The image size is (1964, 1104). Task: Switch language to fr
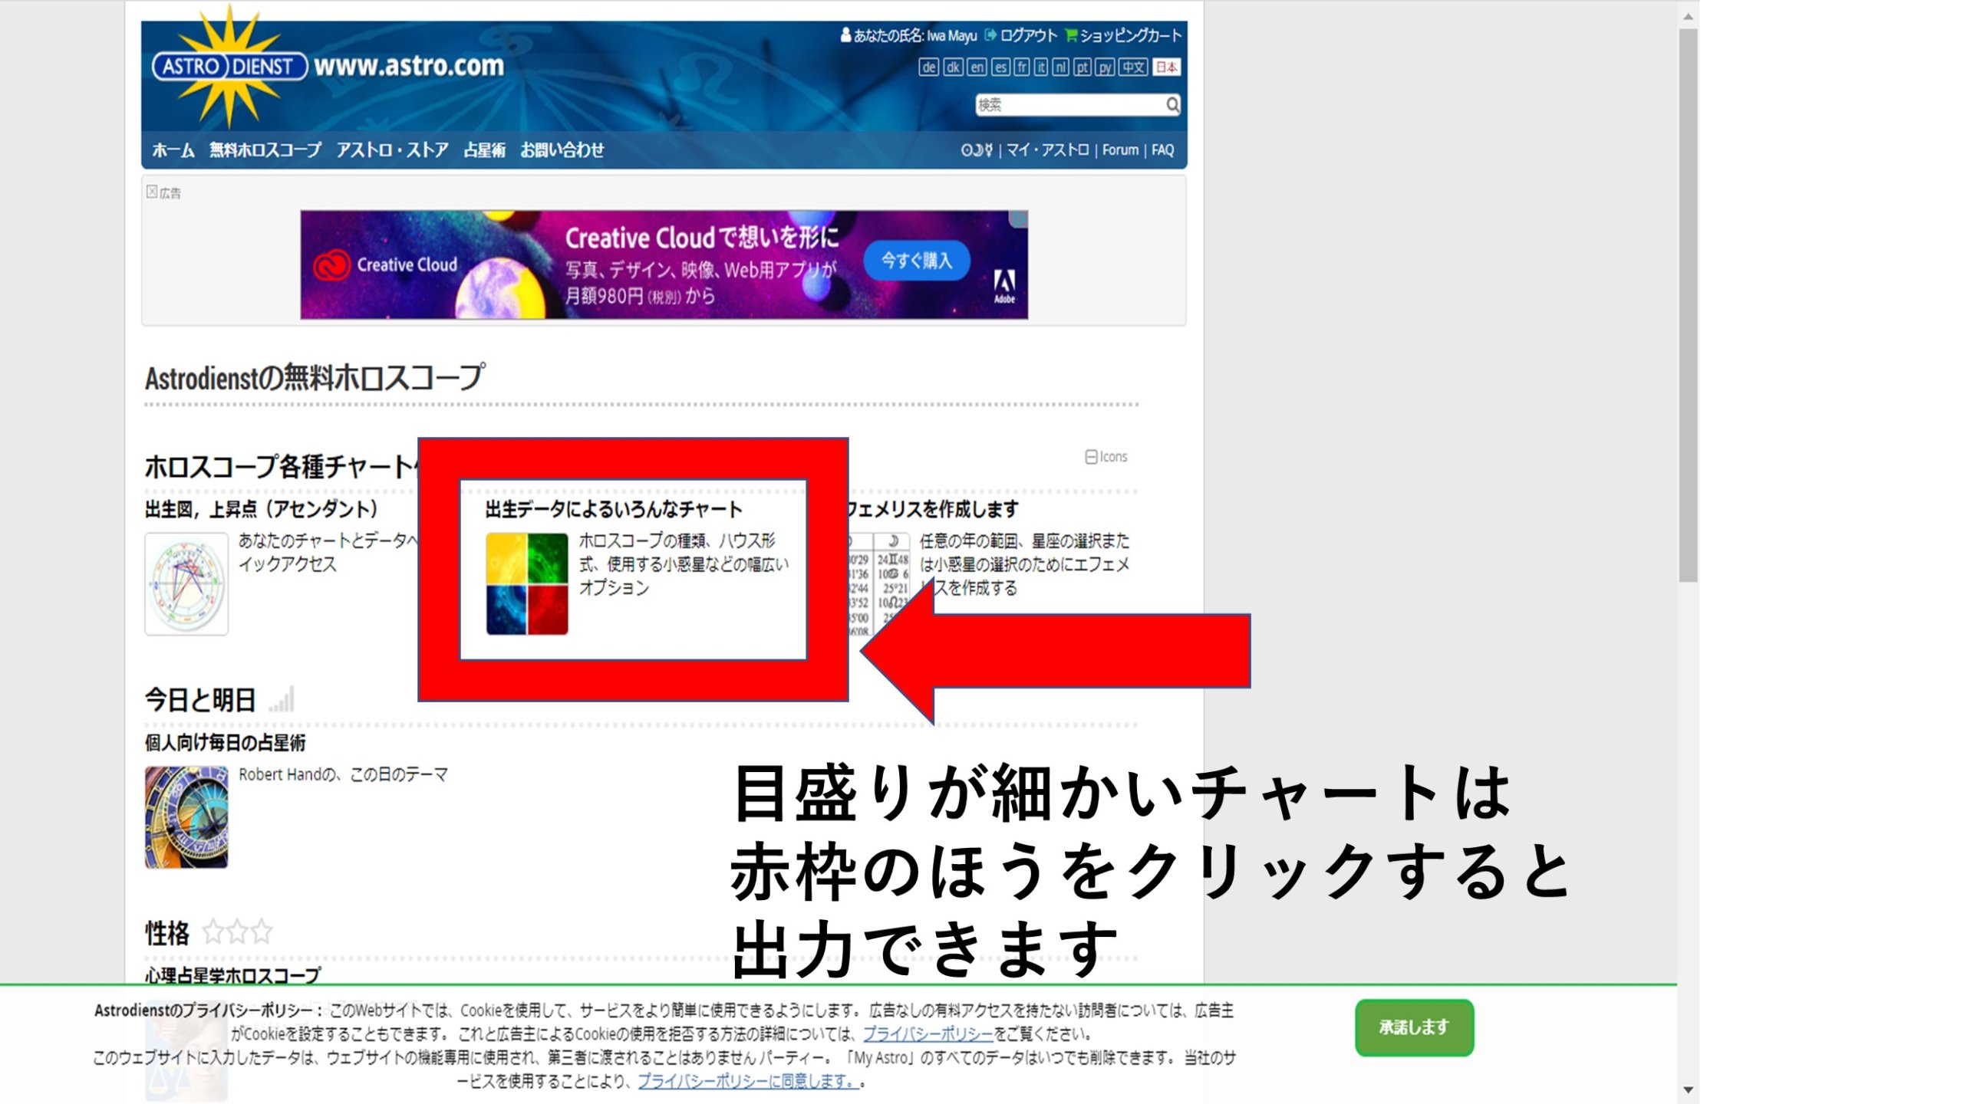click(1021, 67)
